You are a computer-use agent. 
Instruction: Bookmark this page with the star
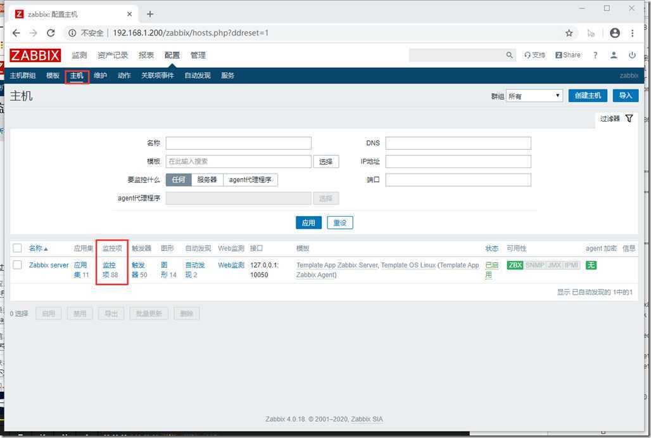[569, 33]
